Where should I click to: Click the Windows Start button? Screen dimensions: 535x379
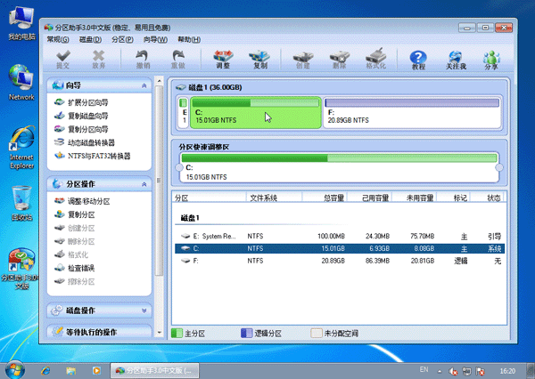(15, 368)
